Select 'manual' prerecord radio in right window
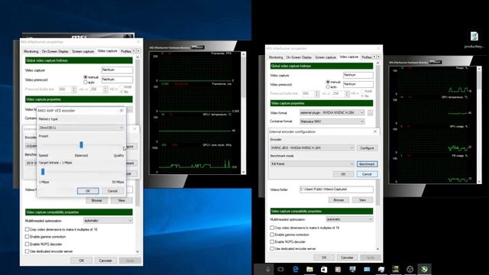The image size is (489, 275). click(x=328, y=82)
